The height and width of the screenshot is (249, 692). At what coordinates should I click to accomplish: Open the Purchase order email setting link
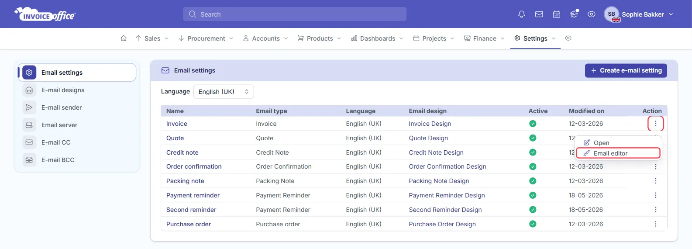point(189,224)
